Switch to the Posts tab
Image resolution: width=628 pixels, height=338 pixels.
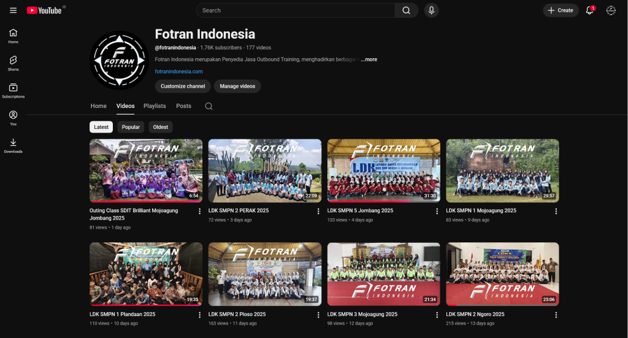coord(183,106)
